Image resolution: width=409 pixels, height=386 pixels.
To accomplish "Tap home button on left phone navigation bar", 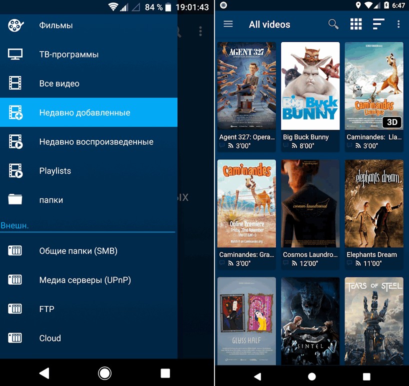I will click(x=104, y=373).
